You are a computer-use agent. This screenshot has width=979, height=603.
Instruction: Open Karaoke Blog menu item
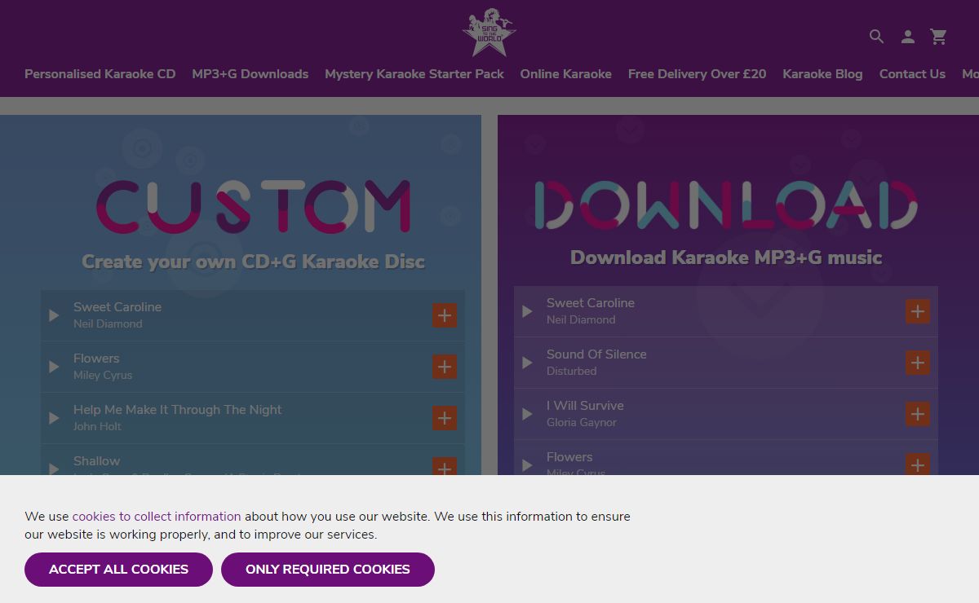[x=822, y=73]
